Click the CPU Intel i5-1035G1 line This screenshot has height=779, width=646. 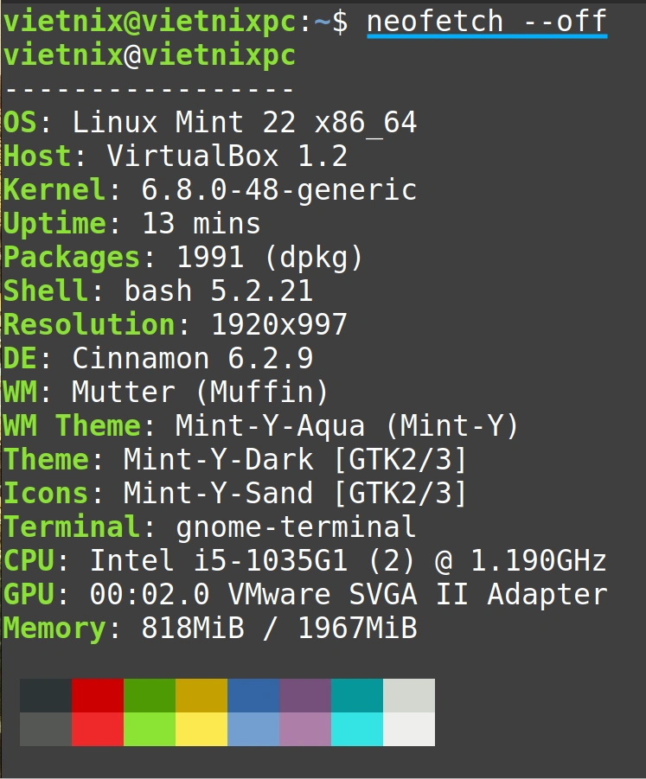pos(304,560)
